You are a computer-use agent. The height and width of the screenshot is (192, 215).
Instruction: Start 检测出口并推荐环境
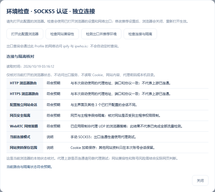tap(101, 34)
